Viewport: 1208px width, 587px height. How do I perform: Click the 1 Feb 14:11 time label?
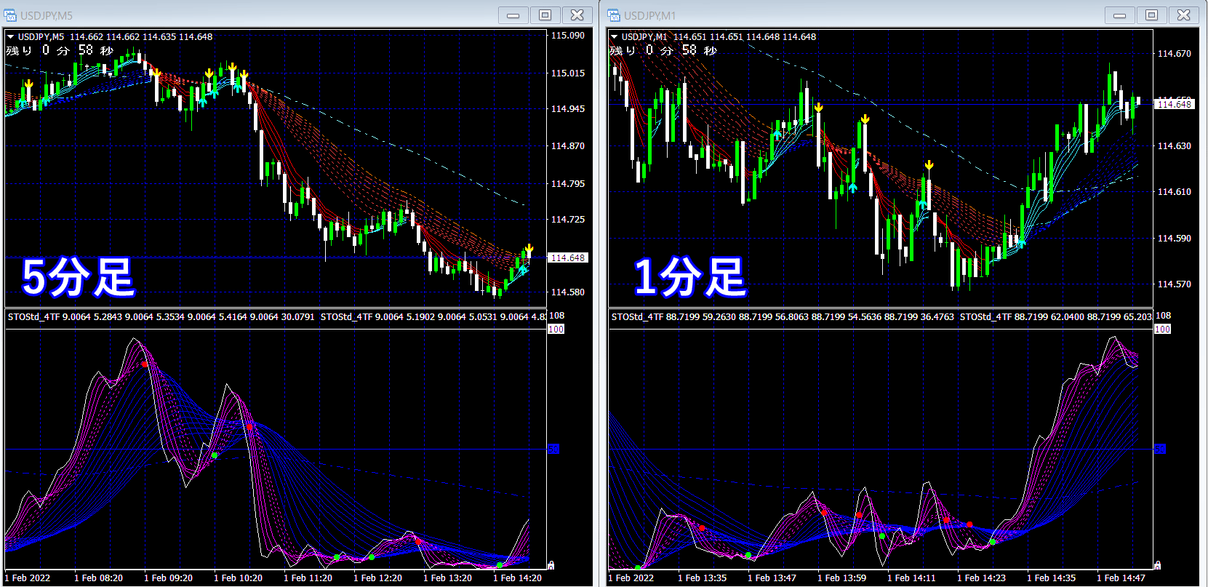(911, 578)
